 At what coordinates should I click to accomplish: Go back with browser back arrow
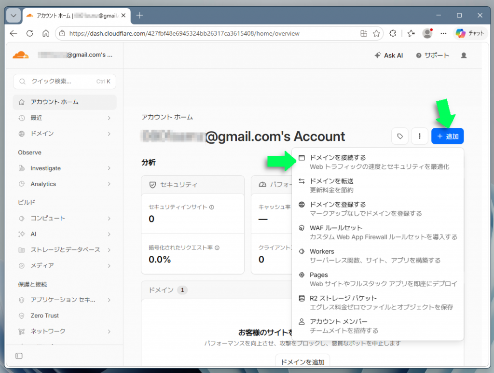coord(14,33)
